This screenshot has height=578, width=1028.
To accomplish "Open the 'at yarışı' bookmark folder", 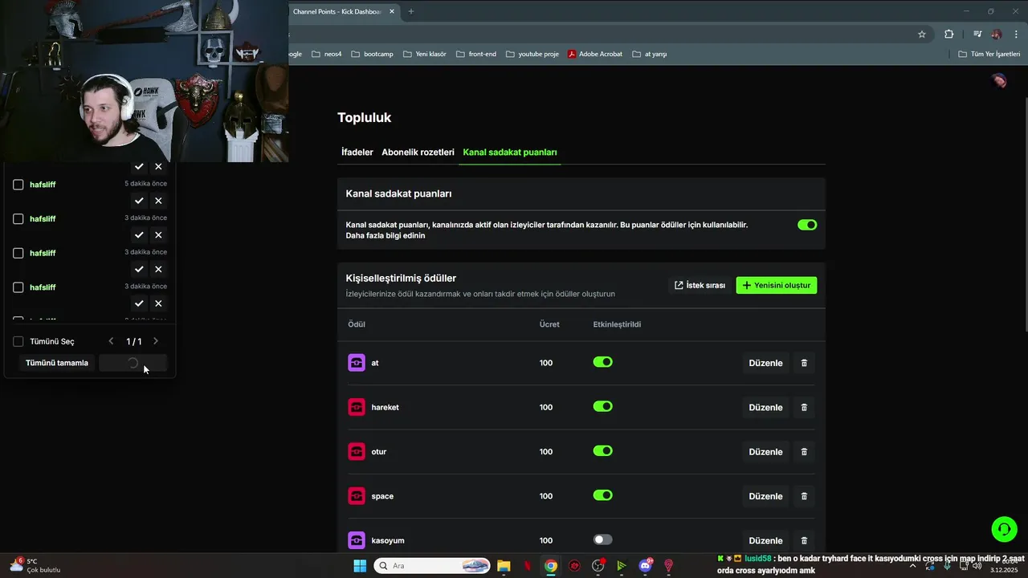I will point(650,54).
